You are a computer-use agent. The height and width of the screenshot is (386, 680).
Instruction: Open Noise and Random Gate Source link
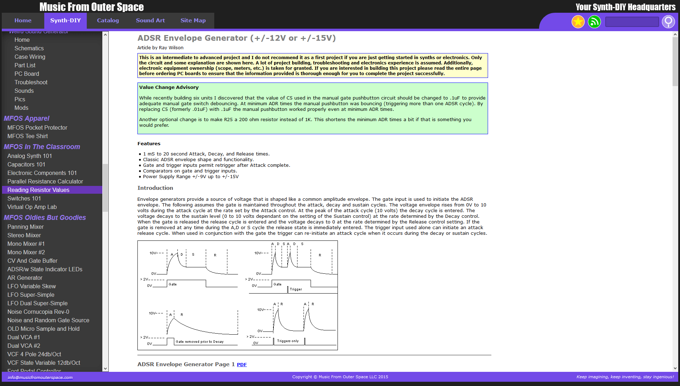(x=48, y=320)
